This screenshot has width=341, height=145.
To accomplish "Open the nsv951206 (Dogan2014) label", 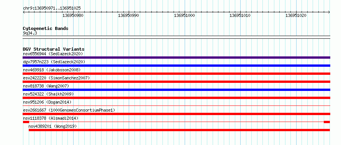I will tap(47, 102).
